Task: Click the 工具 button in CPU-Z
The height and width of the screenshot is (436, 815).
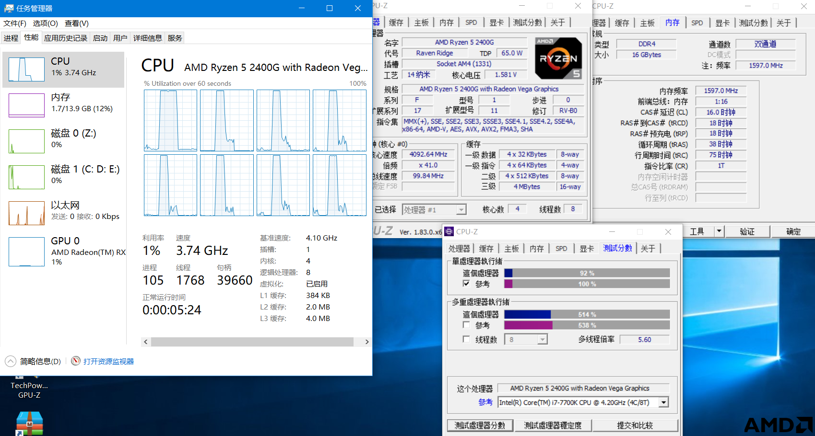Action: click(697, 231)
